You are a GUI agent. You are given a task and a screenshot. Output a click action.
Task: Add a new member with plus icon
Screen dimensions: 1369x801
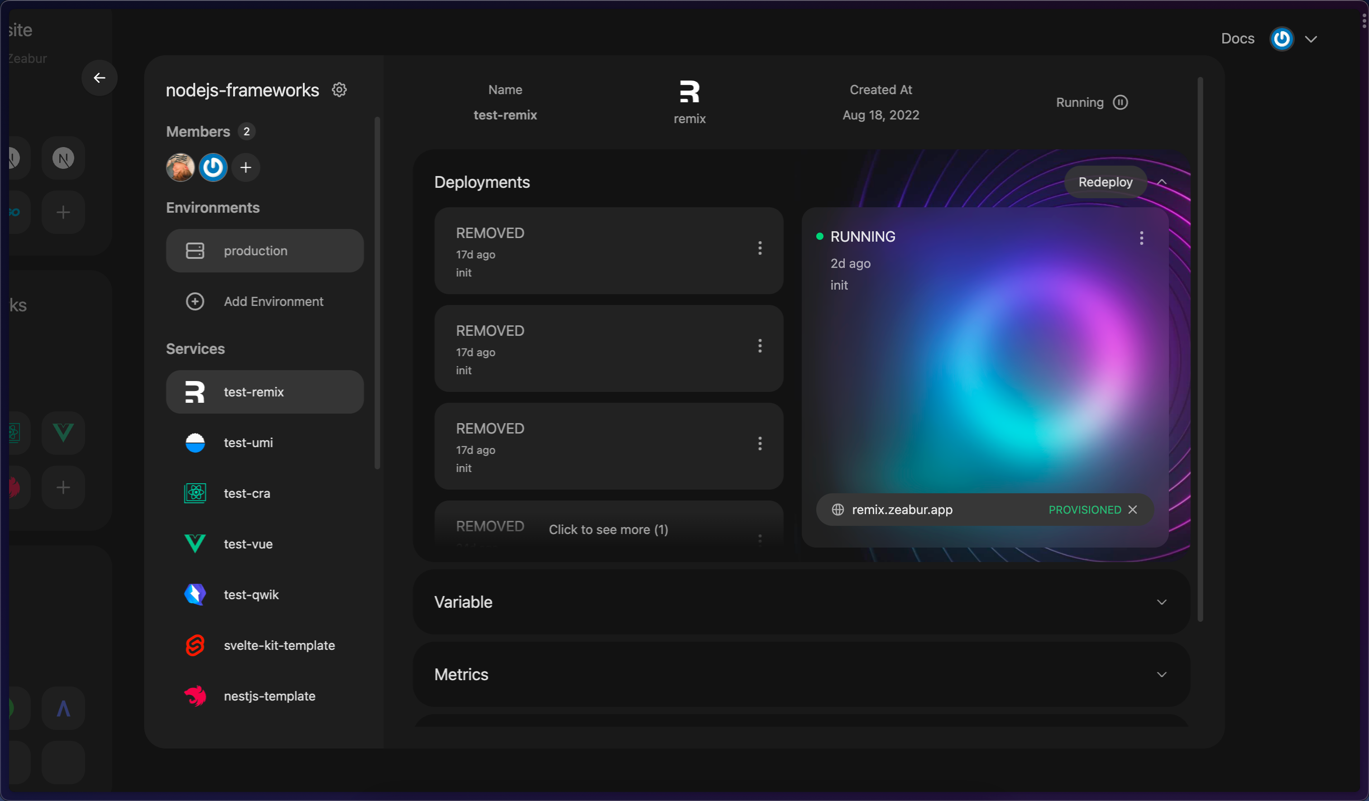pos(245,167)
